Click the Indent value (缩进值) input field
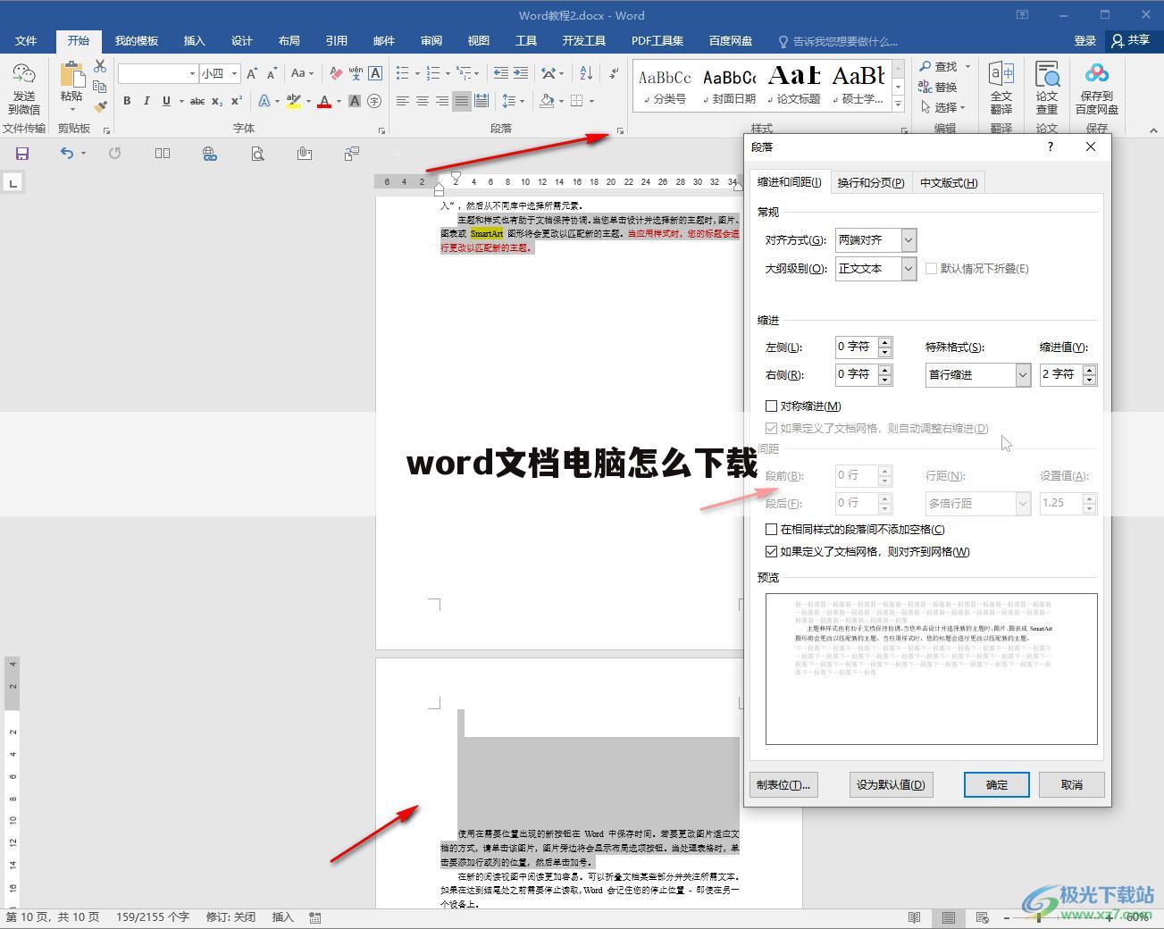1164x929 pixels. pyautogui.click(x=1060, y=374)
